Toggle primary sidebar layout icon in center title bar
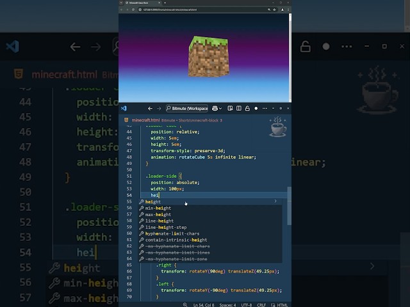 click(x=230, y=108)
